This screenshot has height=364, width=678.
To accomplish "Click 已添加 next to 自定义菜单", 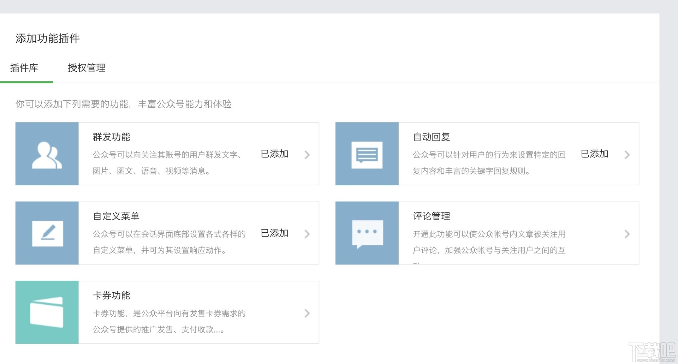I will click(x=275, y=233).
